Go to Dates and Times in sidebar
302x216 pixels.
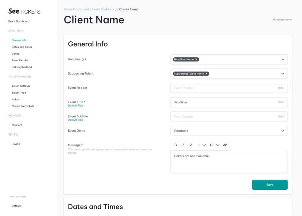coord(22,47)
